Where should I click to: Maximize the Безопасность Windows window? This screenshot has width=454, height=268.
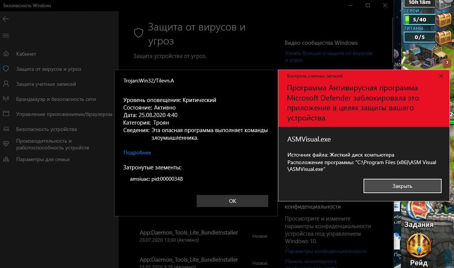pyautogui.click(x=368, y=5)
